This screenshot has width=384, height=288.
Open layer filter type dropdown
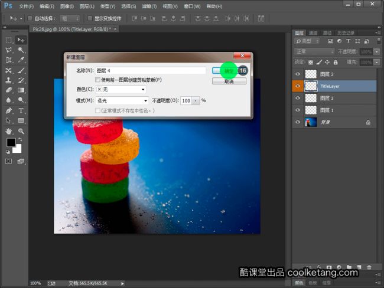307,41
